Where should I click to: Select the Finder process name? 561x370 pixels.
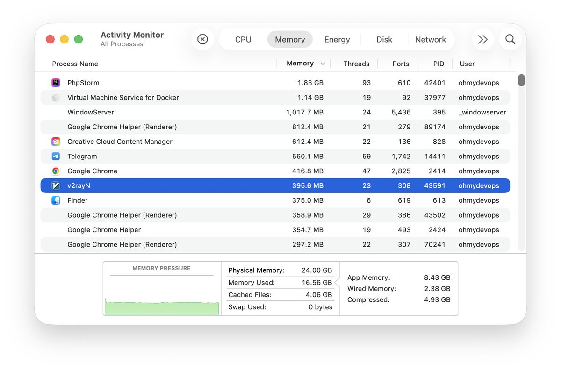[78, 200]
